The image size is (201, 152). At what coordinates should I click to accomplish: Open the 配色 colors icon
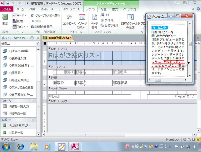[14, 21]
